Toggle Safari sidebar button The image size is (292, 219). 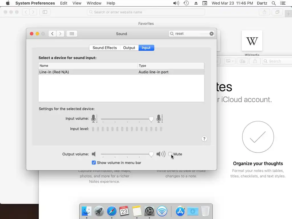click(45, 12)
